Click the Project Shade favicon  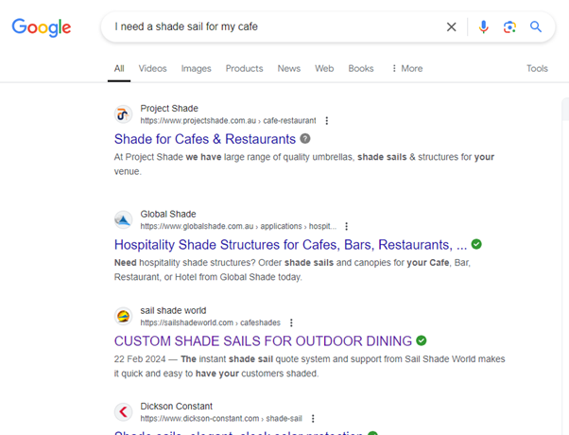point(124,114)
